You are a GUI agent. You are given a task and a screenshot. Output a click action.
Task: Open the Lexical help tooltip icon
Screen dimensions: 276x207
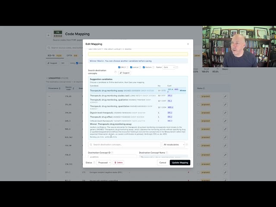[x=140, y=67]
